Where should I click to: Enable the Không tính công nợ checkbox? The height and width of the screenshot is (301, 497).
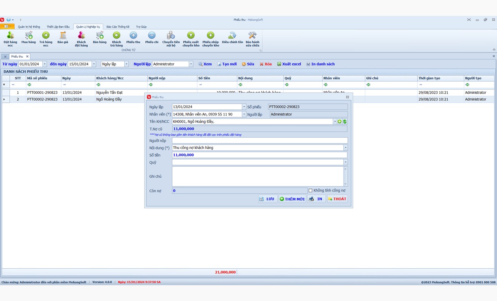(x=311, y=191)
